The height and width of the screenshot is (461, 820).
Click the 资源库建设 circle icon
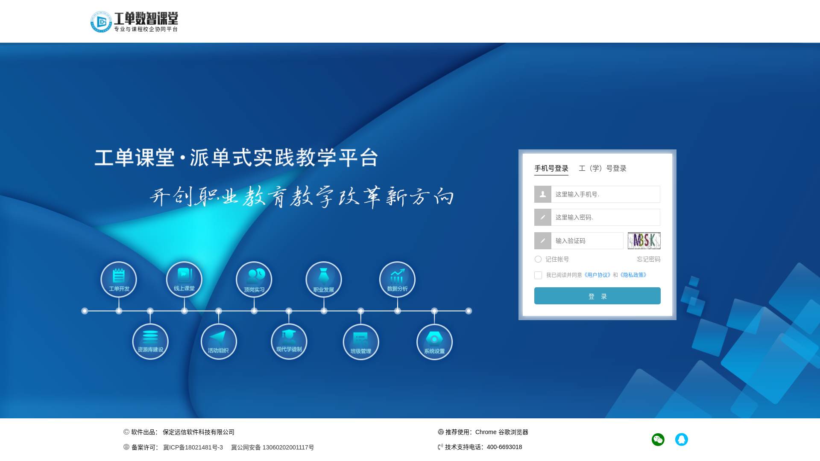click(x=150, y=341)
